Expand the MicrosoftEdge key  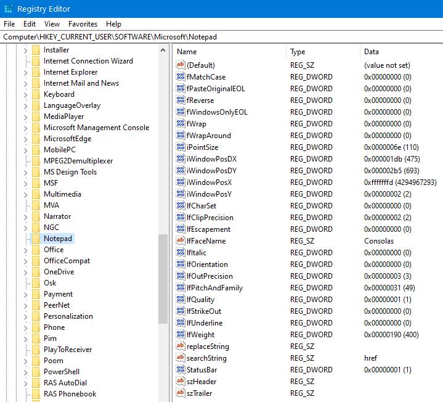click(x=25, y=139)
